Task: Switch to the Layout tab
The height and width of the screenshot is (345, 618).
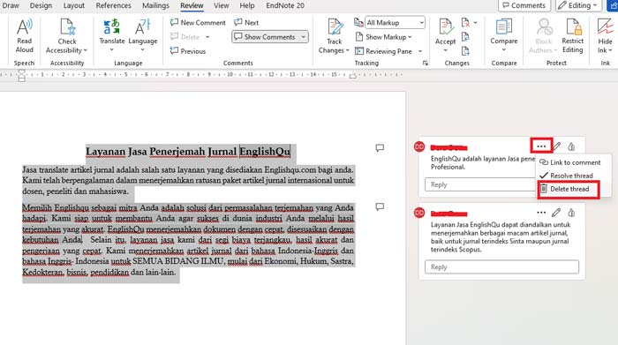Action: (73, 5)
